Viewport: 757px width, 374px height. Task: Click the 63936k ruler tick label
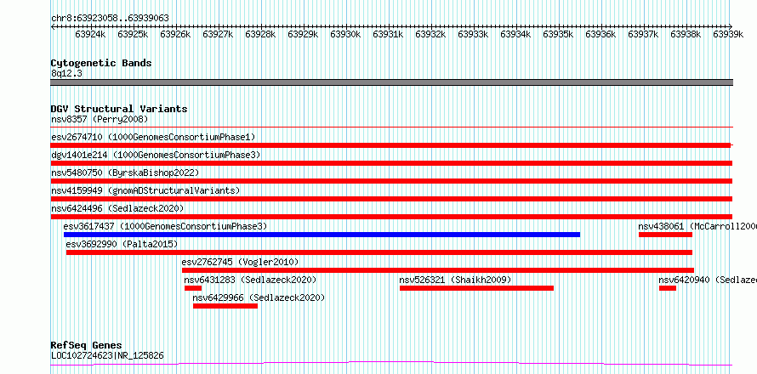(x=600, y=34)
